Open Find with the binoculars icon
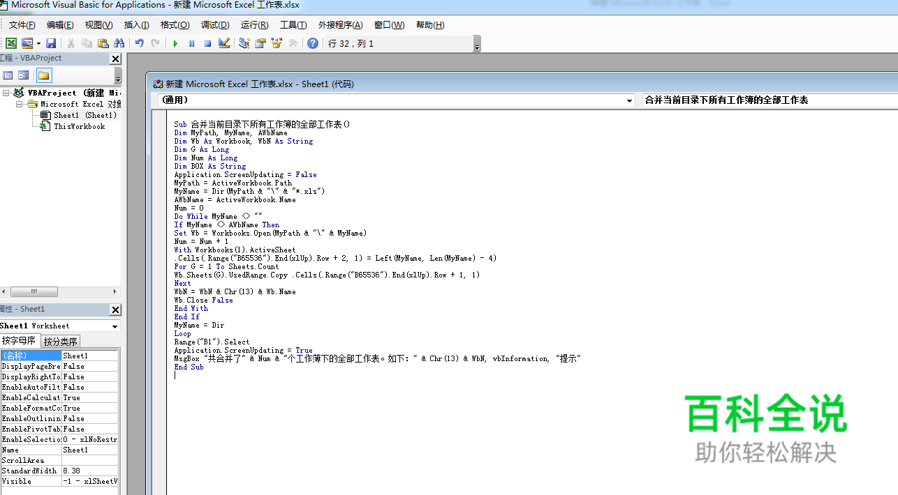This screenshot has width=898, height=495. tap(119, 43)
